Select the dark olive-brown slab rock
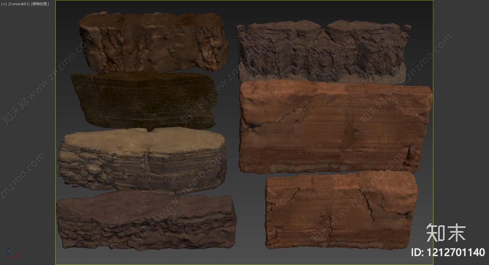 pos(143,101)
